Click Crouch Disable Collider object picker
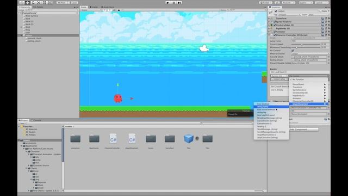348x196 pixels. tap(328, 63)
